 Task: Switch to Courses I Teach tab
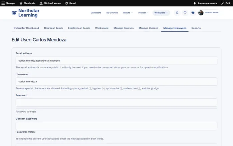[x=53, y=28]
